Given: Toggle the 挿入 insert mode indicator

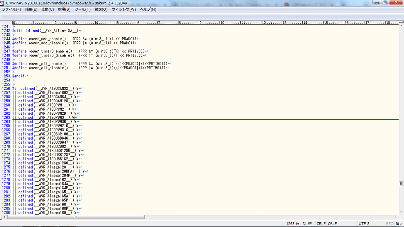Looking at the screenshot, I should 399,224.
